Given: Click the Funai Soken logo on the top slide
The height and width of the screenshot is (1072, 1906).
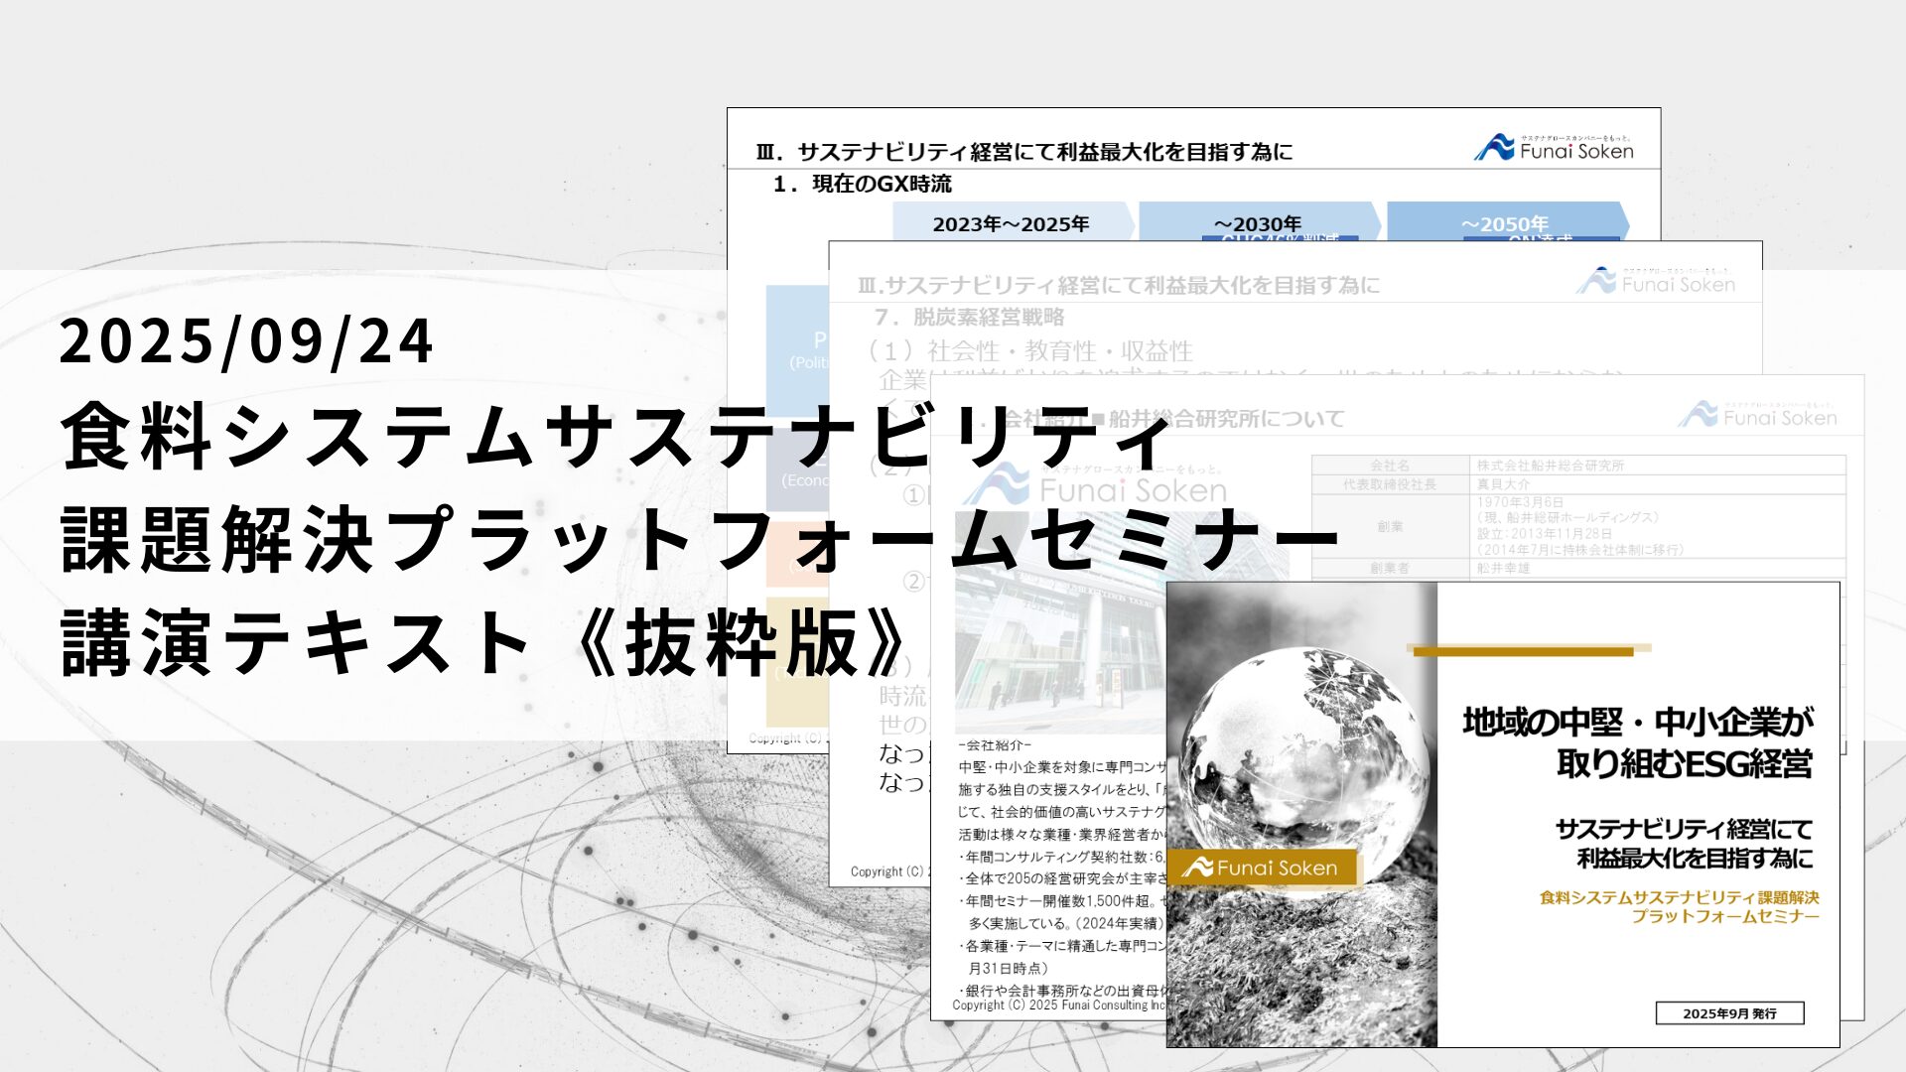Looking at the screenshot, I should (1554, 149).
